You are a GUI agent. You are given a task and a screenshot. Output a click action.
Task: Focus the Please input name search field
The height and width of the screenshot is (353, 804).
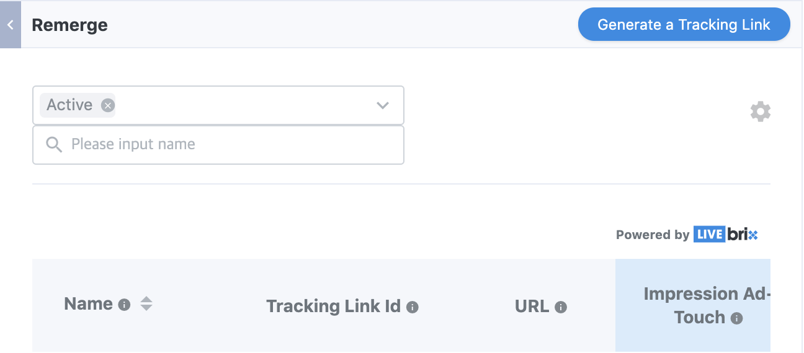click(218, 145)
